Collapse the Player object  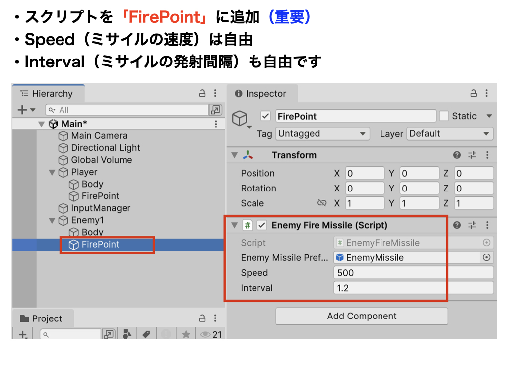[52, 172]
